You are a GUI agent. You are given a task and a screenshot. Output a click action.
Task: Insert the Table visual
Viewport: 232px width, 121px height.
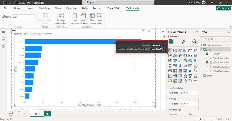[180, 71]
